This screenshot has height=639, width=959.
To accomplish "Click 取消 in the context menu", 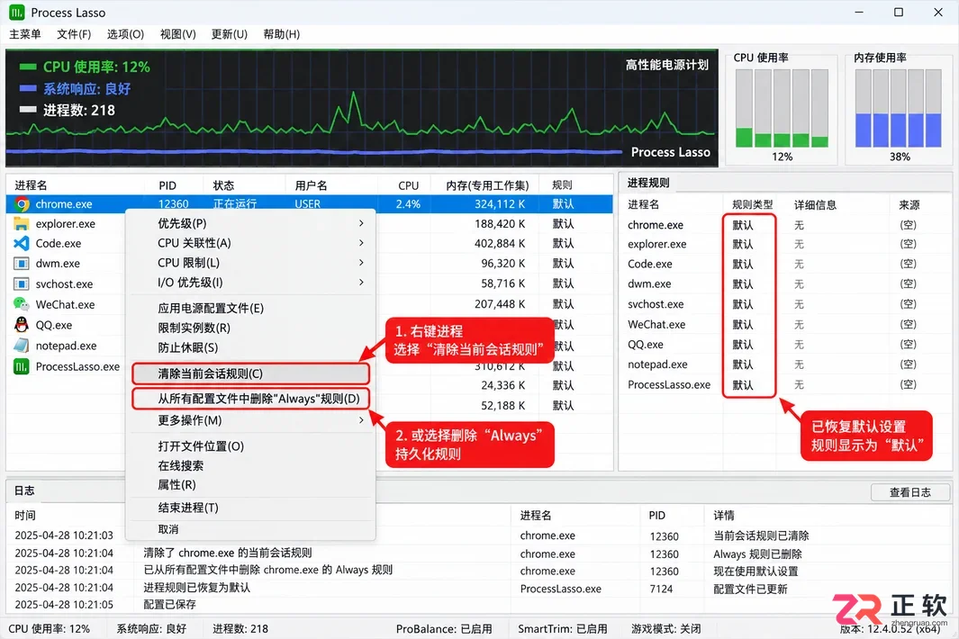I will point(250,529).
